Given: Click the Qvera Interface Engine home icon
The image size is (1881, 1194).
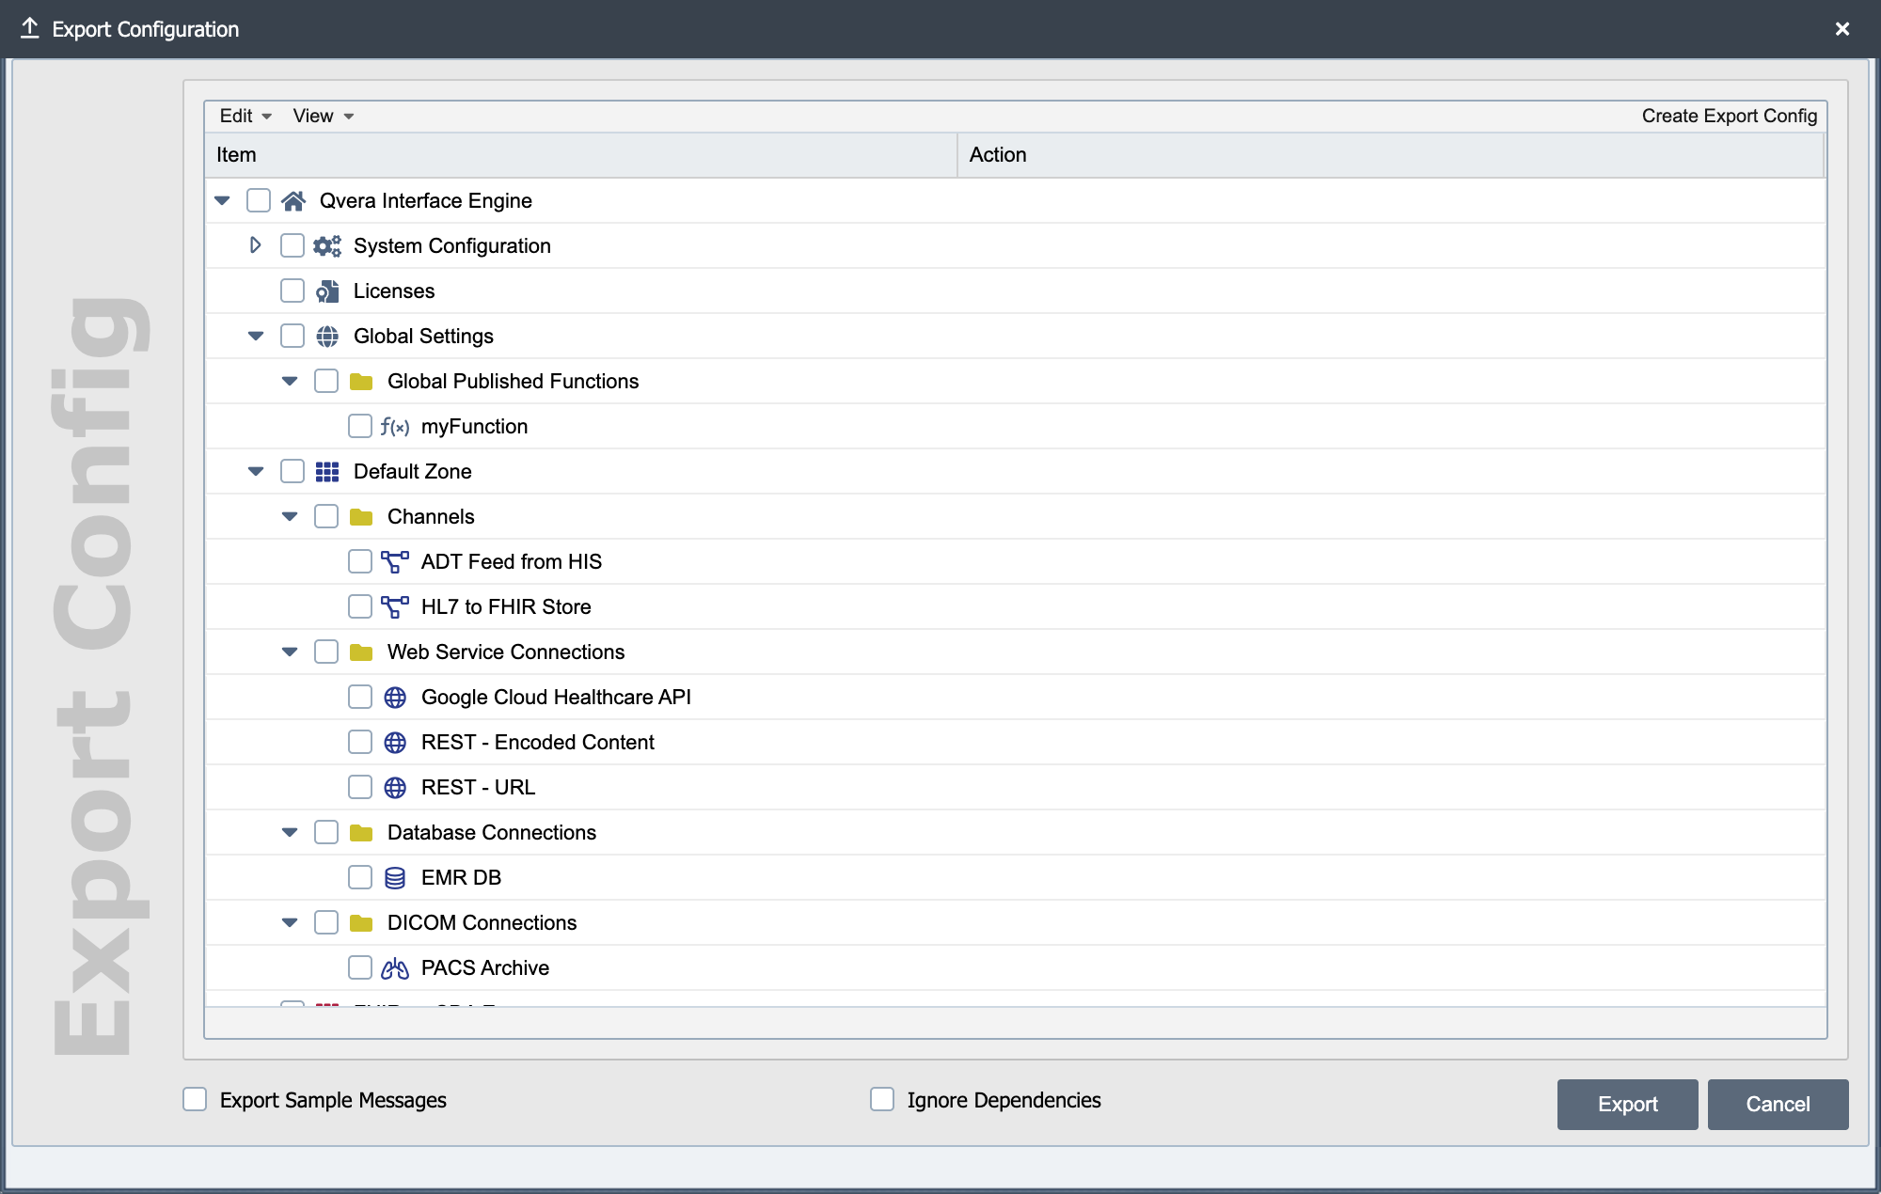Looking at the screenshot, I should (x=293, y=200).
